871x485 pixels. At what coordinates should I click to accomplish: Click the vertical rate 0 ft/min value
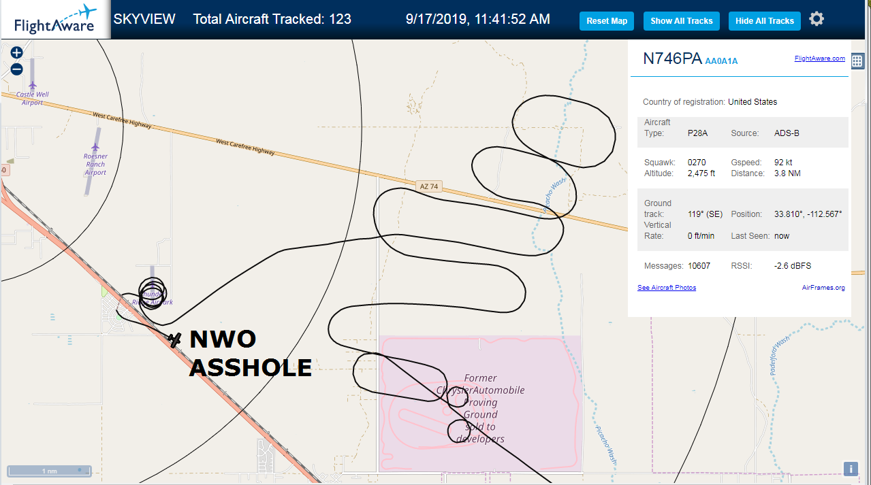coord(701,236)
